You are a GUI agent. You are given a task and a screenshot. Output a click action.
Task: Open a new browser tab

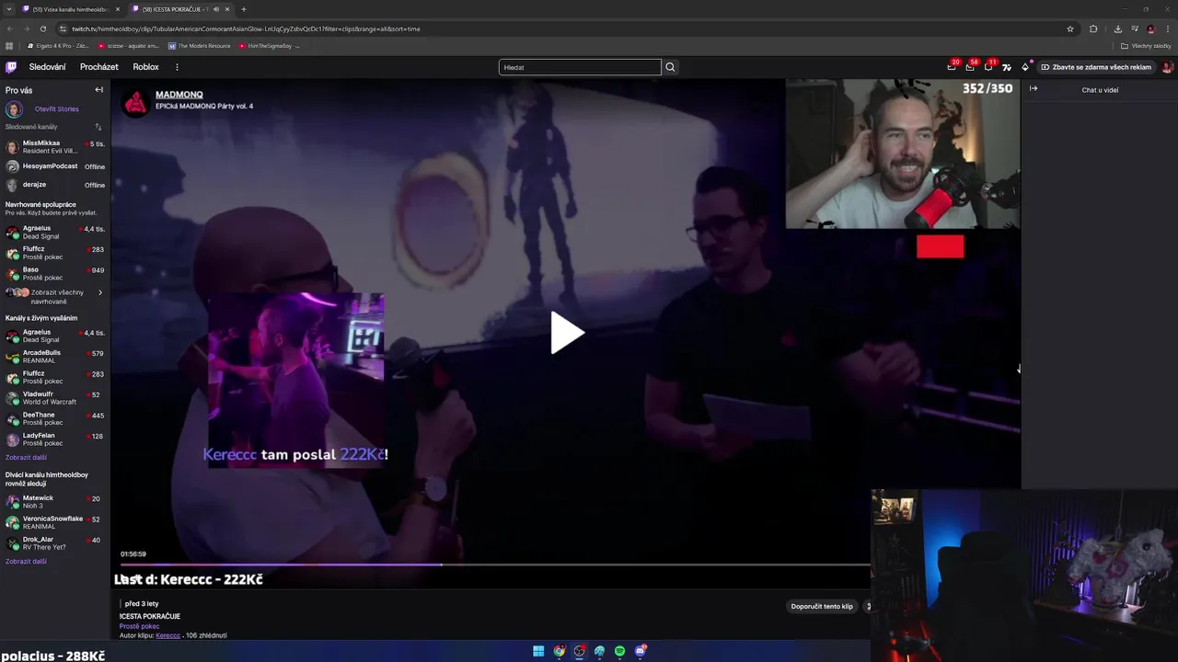[x=244, y=9]
